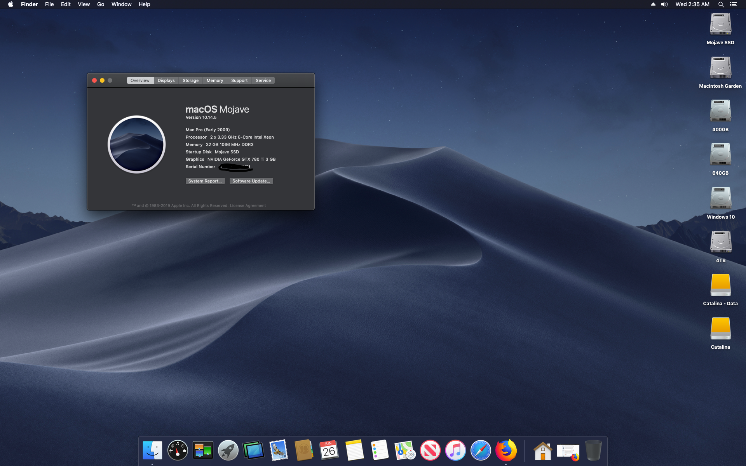This screenshot has width=746, height=466.
Task: Click the Software Update button
Action: [251, 181]
